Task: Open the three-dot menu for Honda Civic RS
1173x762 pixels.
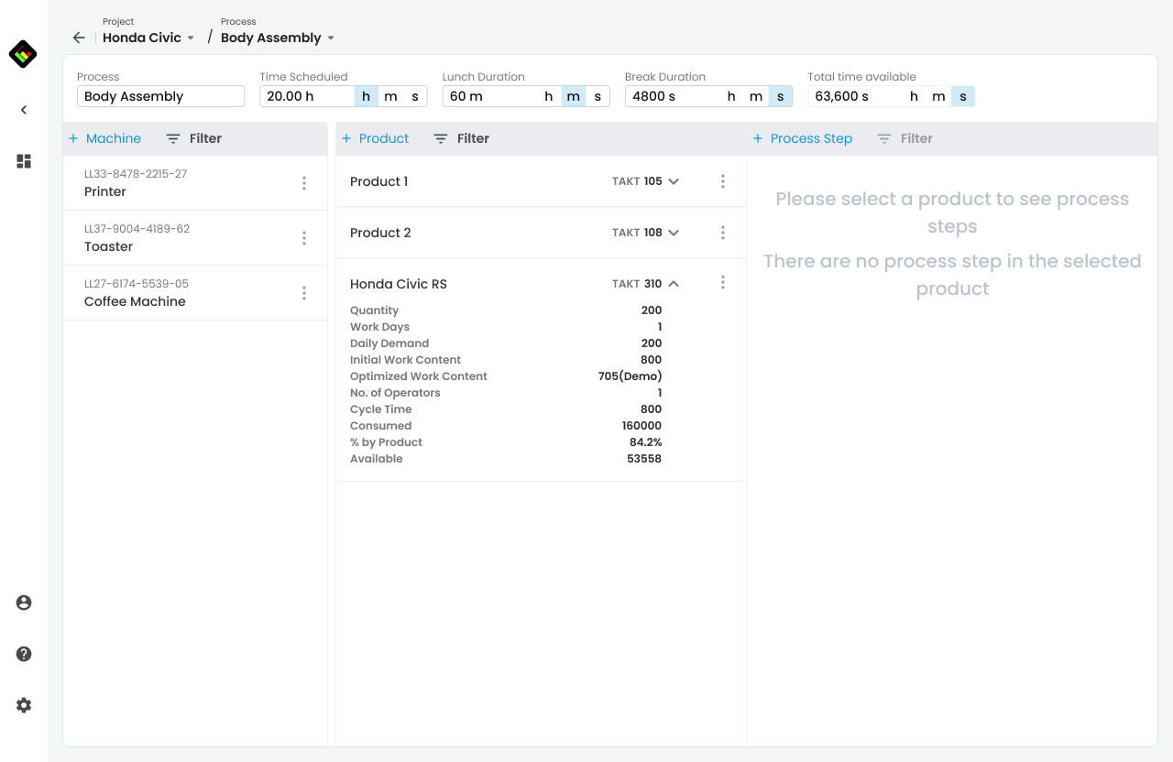Action: 723,283
